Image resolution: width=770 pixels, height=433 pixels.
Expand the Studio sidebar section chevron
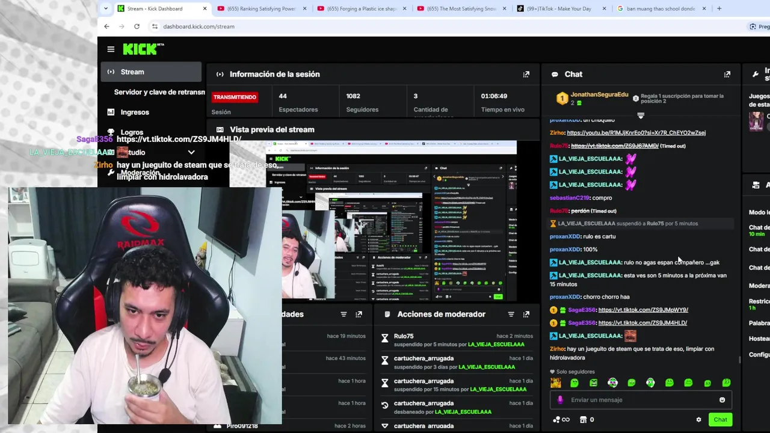(x=191, y=153)
